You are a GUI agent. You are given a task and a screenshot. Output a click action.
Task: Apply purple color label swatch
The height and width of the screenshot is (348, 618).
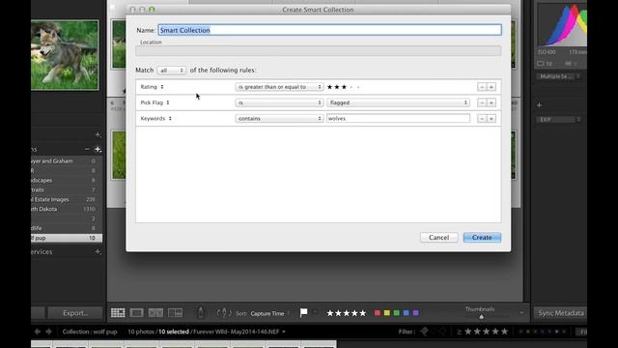pos(415,313)
